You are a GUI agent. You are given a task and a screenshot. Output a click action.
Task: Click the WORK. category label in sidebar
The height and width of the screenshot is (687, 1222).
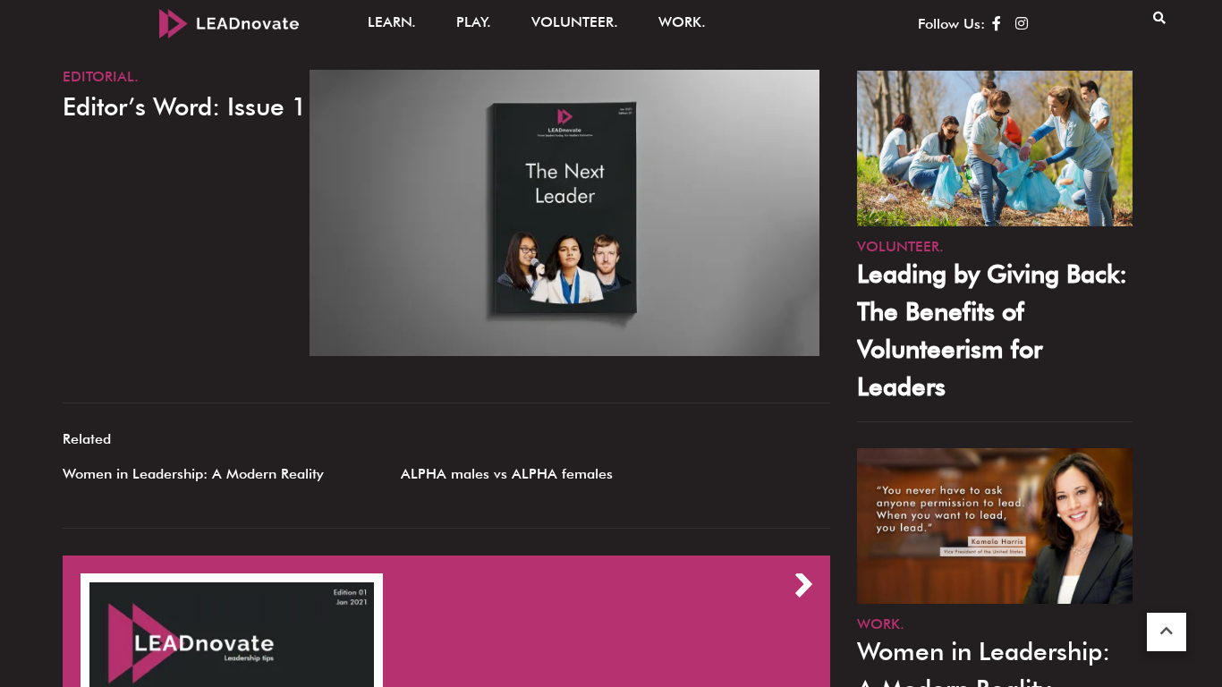pos(880,623)
